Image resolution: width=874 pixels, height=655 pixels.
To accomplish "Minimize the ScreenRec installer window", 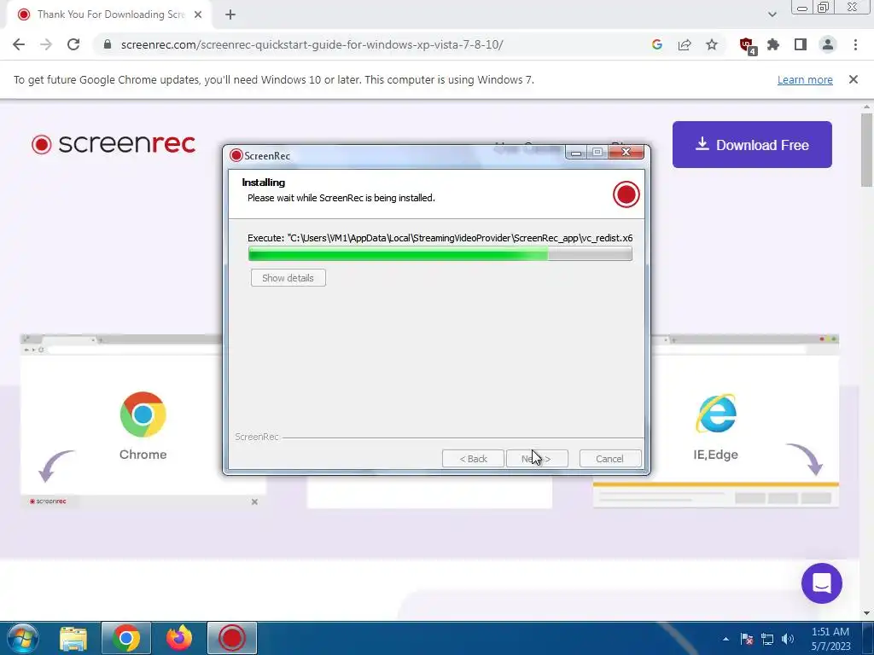I will click(576, 152).
